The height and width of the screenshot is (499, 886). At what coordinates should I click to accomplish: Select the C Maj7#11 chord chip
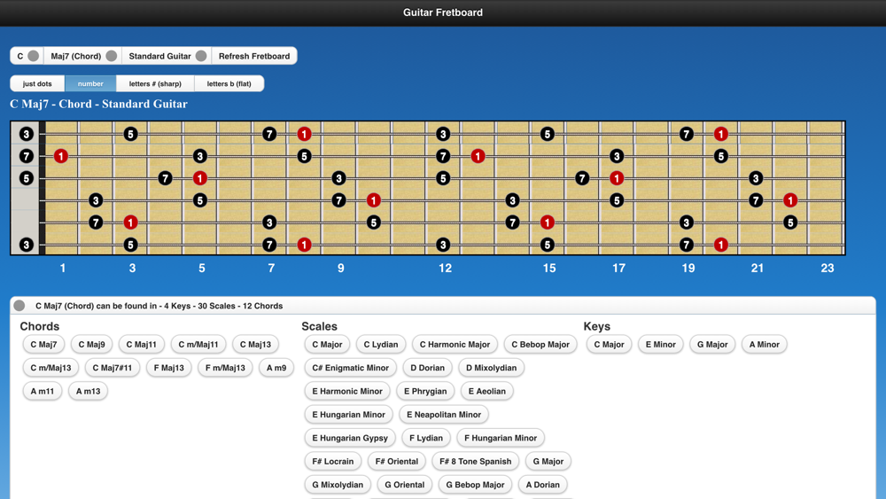point(113,367)
